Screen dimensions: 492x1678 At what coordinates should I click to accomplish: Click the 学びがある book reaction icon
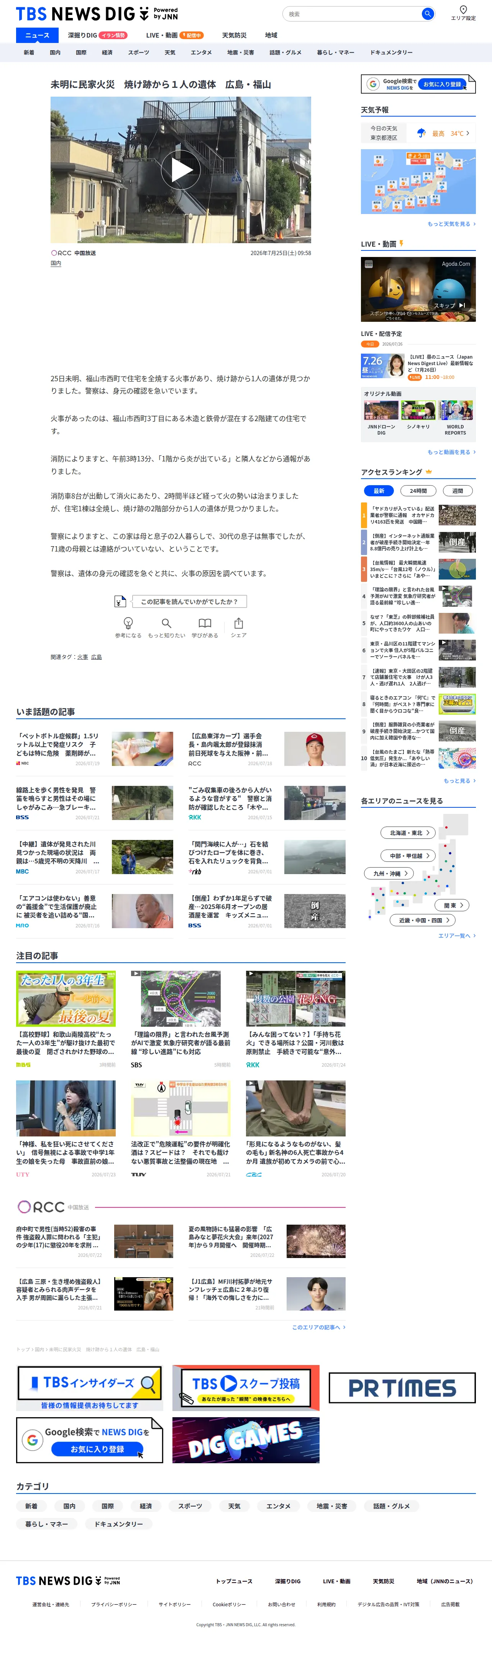tap(204, 623)
